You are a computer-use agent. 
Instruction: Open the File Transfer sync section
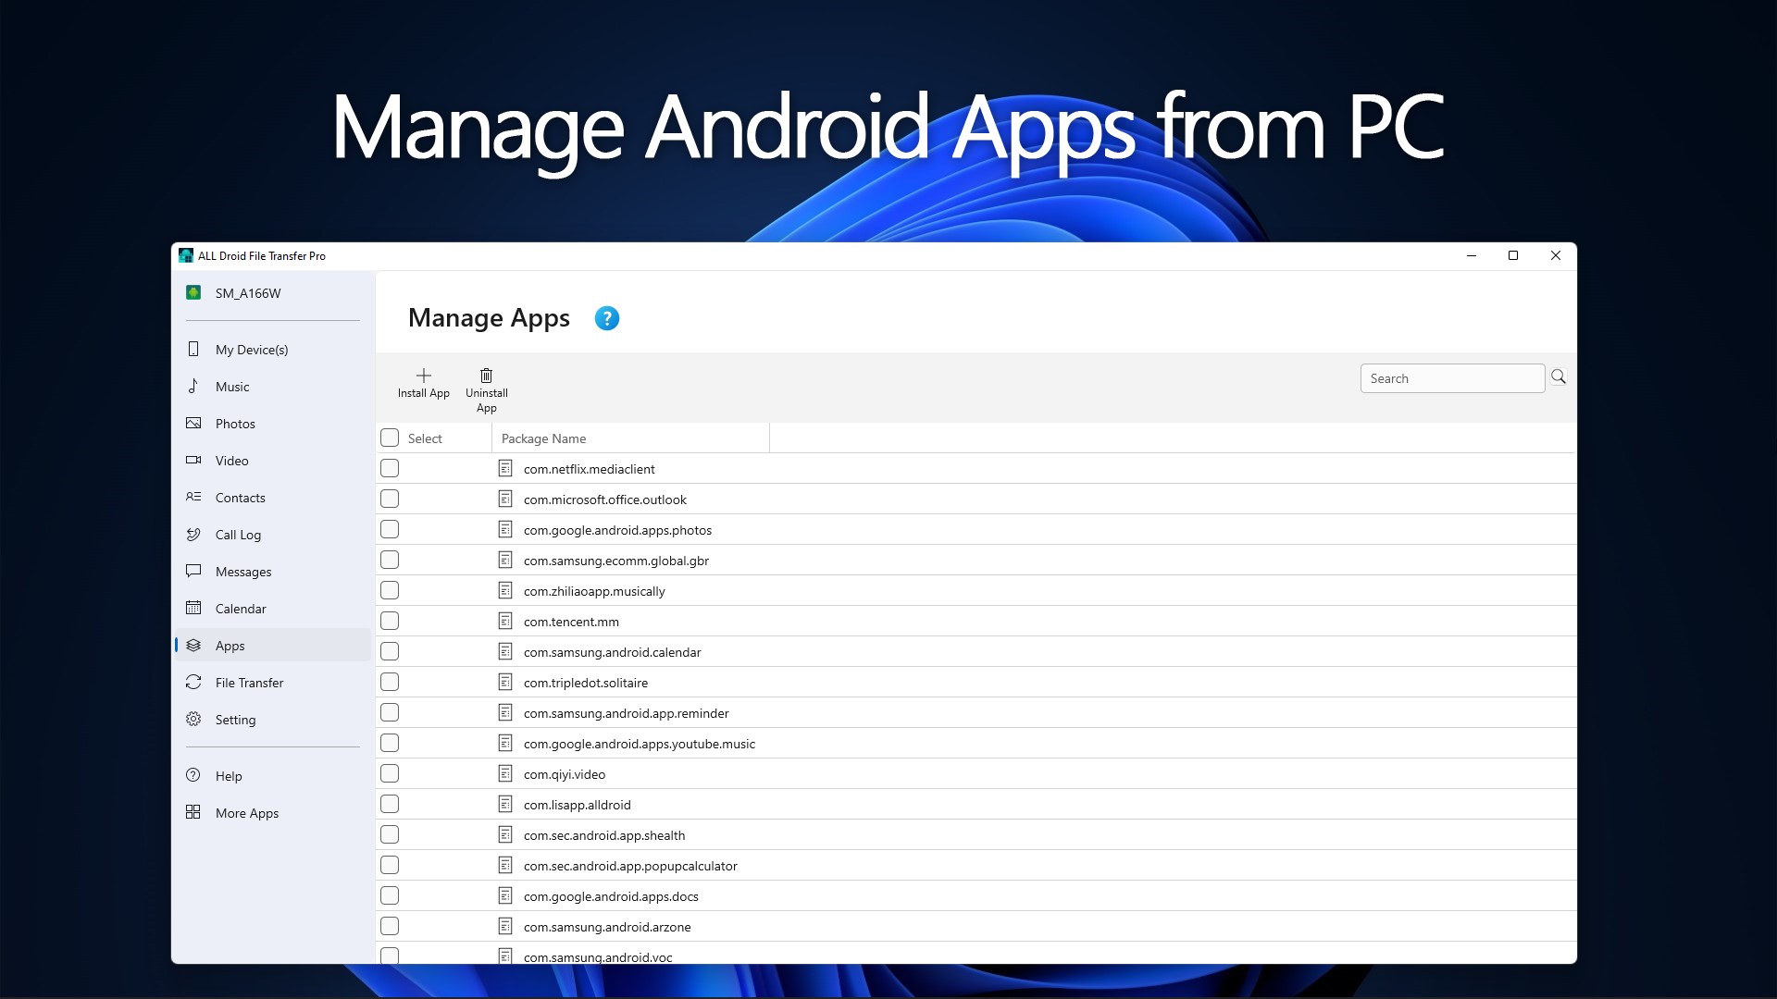point(249,683)
